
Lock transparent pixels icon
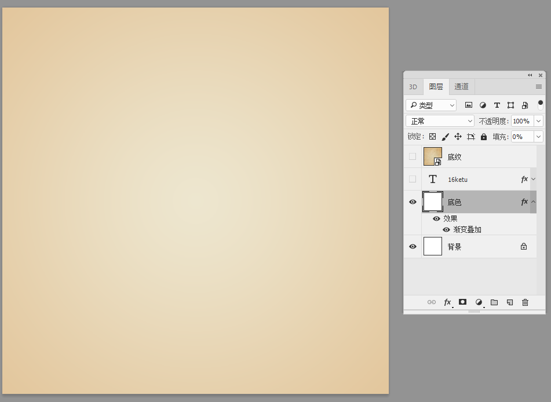(x=433, y=137)
